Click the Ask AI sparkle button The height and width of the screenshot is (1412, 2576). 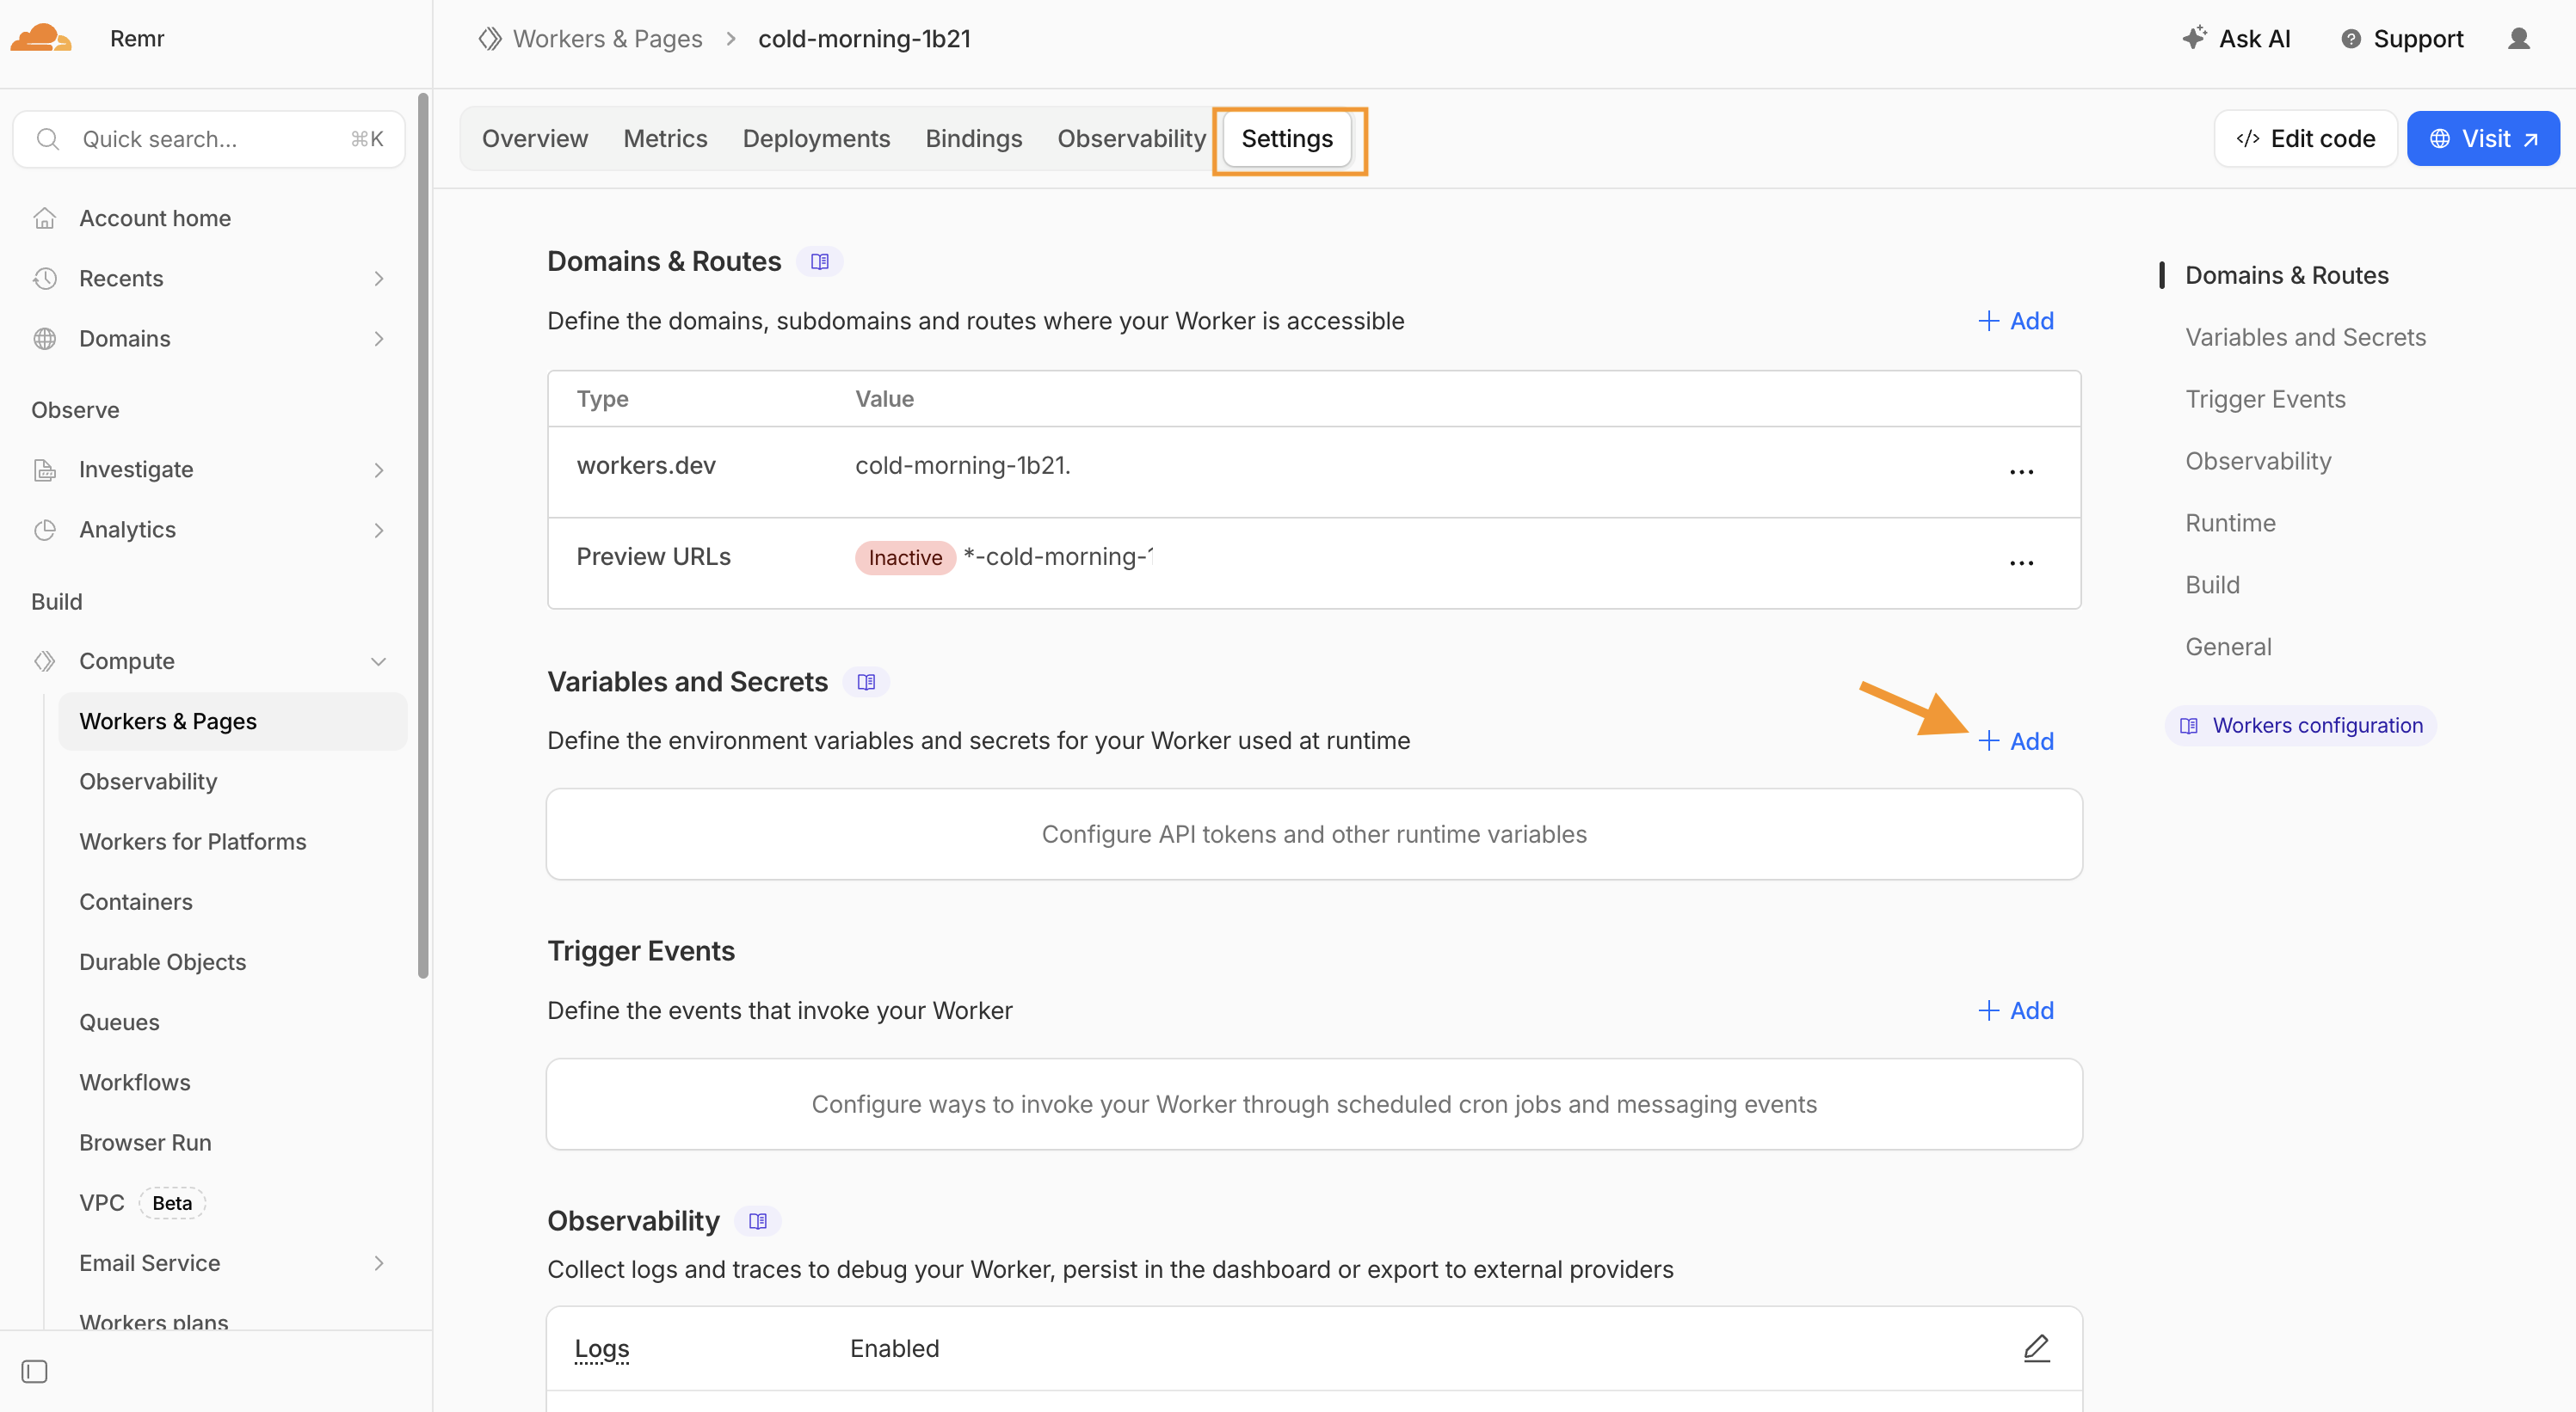2236,39
